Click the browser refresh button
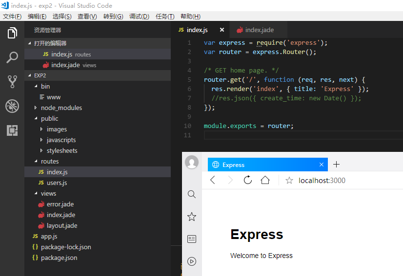 [x=247, y=181]
